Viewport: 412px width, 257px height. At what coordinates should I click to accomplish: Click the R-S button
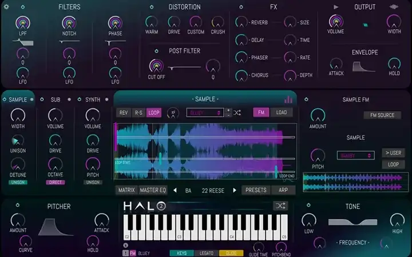138,113
